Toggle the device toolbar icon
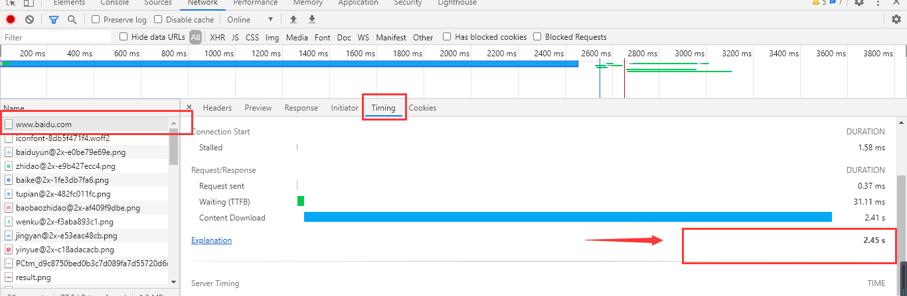Screen dimensions: 907x296 (x=30, y=3)
